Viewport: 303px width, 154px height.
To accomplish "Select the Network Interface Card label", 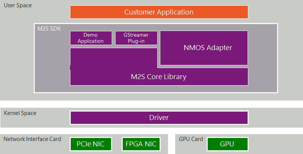I will pyautogui.click(x=32, y=139).
